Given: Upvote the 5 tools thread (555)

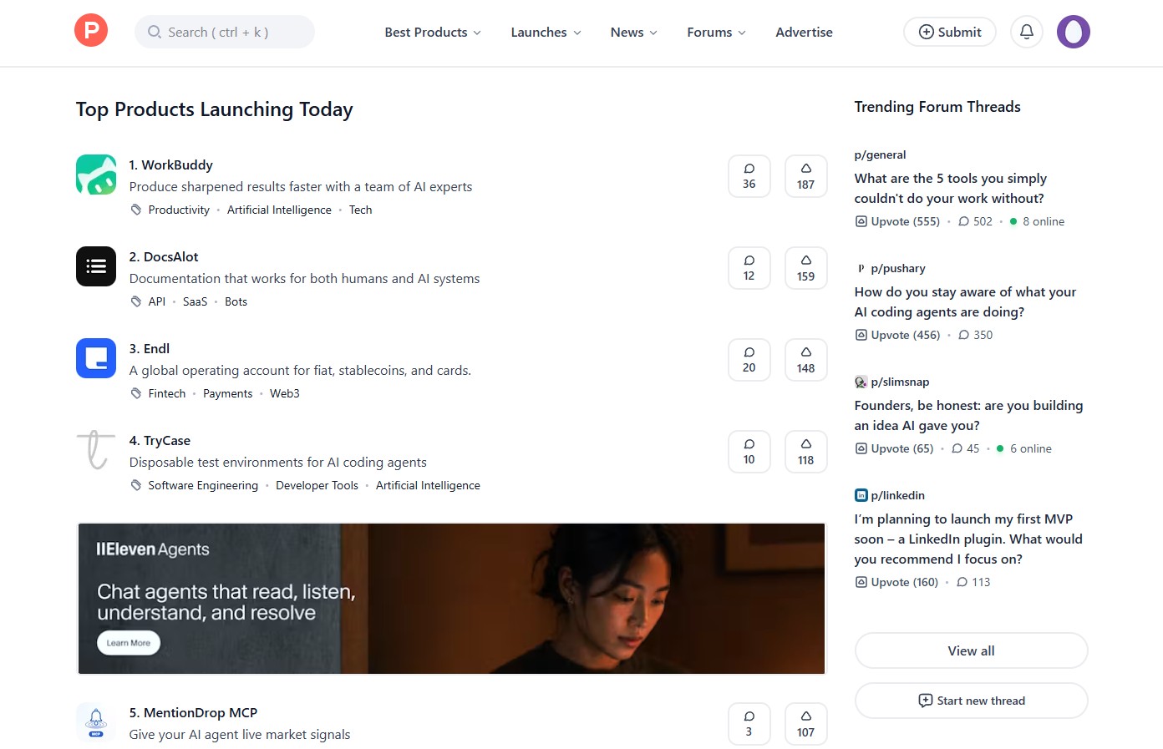Looking at the screenshot, I should point(897,221).
